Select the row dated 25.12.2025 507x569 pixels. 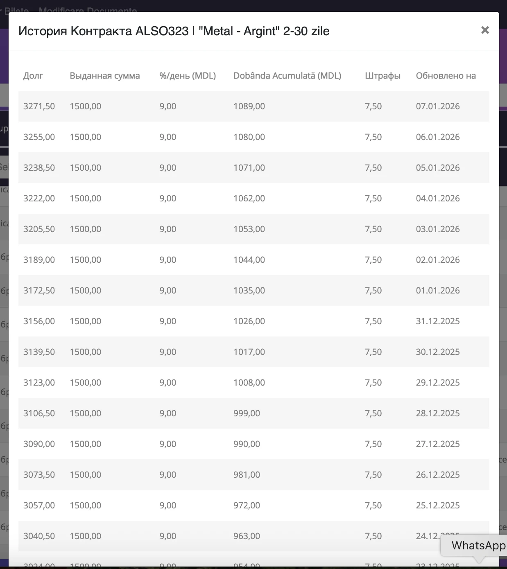point(254,506)
